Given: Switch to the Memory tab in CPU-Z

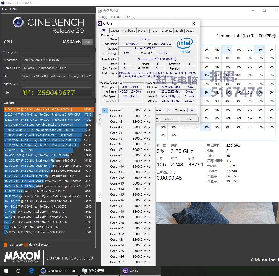Looking at the screenshot, I should (143, 31).
